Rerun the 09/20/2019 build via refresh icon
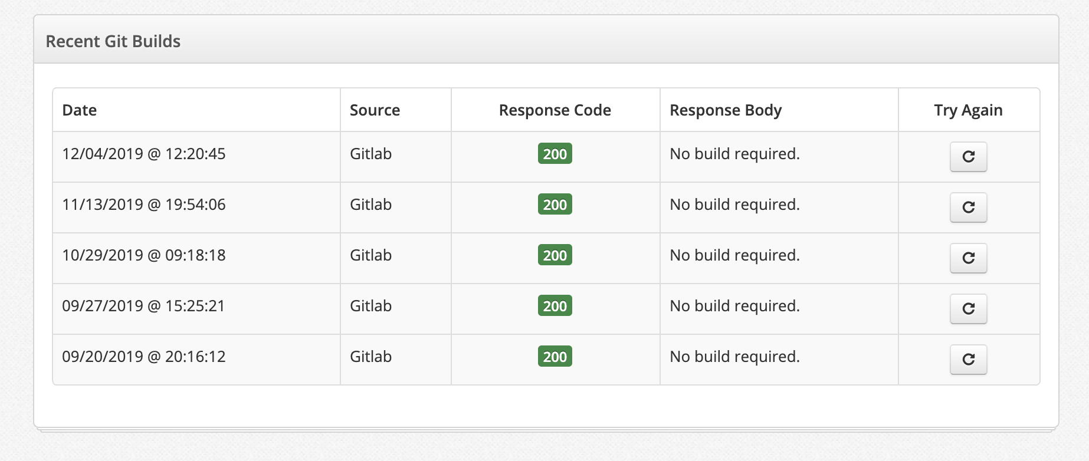The height and width of the screenshot is (461, 1089). click(968, 360)
